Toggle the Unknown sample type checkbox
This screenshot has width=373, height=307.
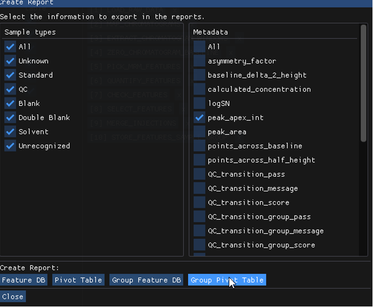click(10, 61)
